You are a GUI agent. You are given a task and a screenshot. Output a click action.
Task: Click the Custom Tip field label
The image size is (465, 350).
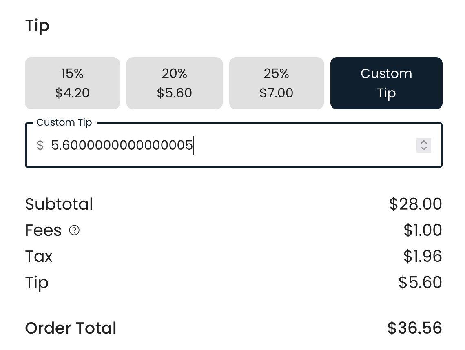[64, 122]
